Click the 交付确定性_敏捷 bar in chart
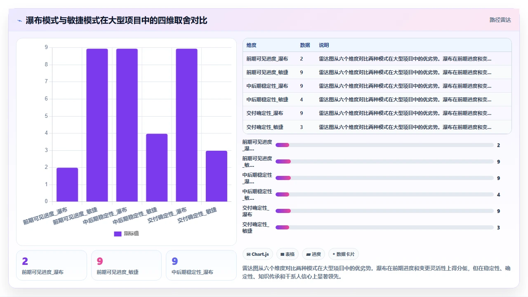Viewport: 528px width, 297px height. 217,176
